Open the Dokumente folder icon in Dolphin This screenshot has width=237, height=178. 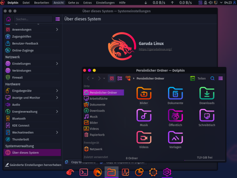(175, 93)
